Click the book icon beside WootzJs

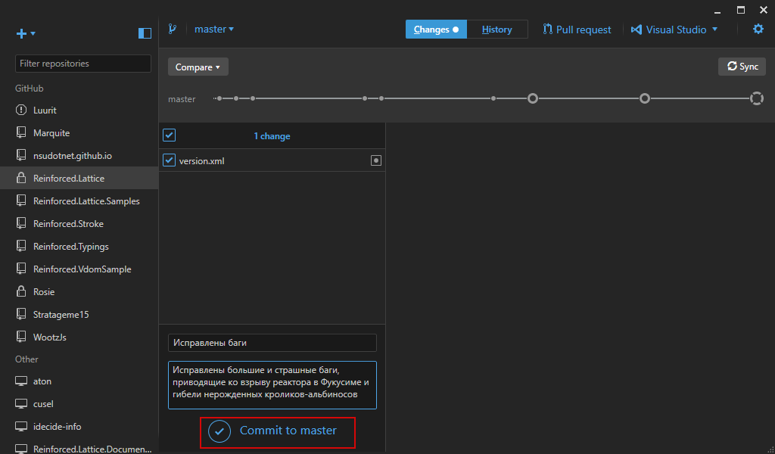click(x=20, y=337)
